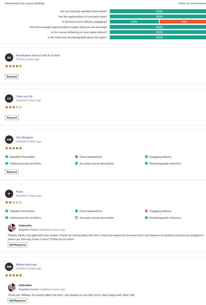
Task: Click Respond on Hun Menghak's review
Action: (x=12, y=172)
